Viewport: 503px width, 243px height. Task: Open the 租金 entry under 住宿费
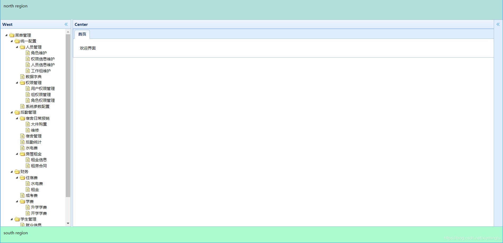tap(35, 189)
